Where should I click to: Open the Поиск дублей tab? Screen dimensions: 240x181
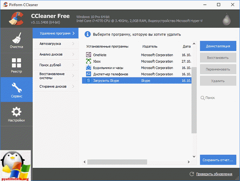[56, 65]
